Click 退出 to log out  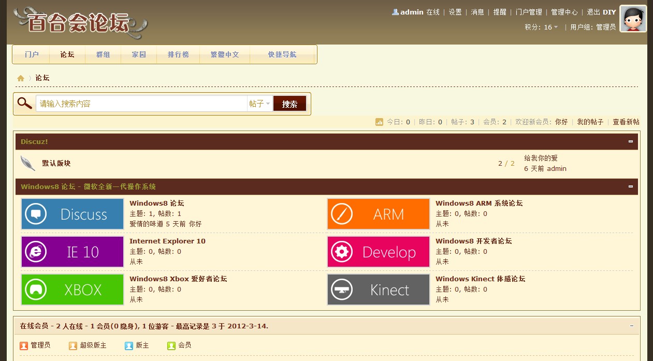tap(593, 12)
